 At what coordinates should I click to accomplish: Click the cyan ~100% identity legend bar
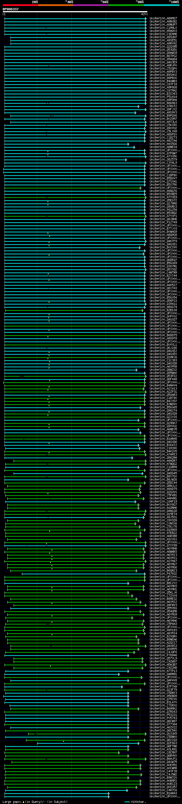point(162,5)
